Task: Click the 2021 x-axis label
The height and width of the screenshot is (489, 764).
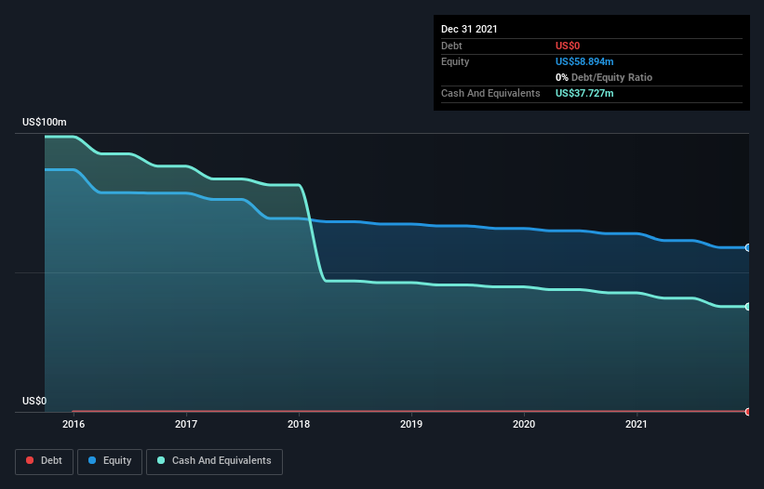Action: pos(637,424)
